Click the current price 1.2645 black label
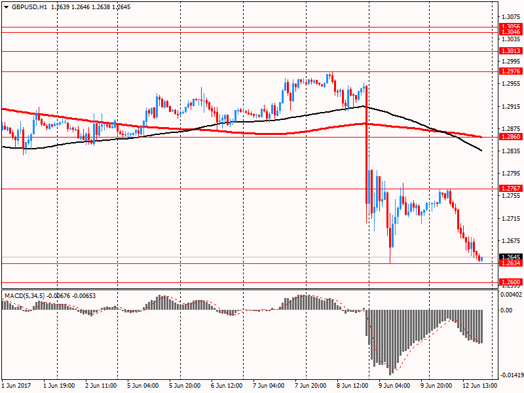The height and width of the screenshot is (393, 524). coord(510,257)
